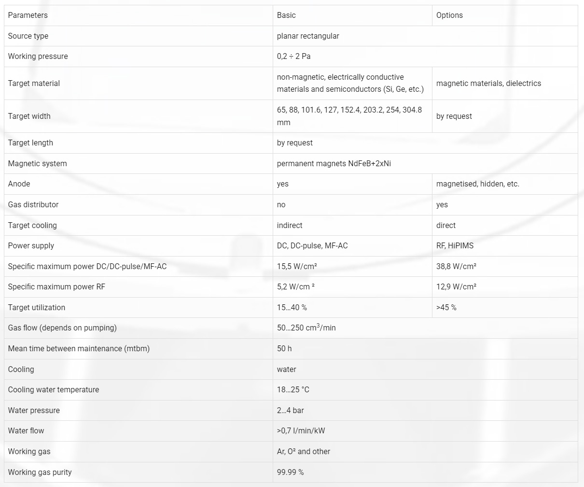Click 'Ar, O² and other' working gas
584x487 pixels.
[x=304, y=451]
